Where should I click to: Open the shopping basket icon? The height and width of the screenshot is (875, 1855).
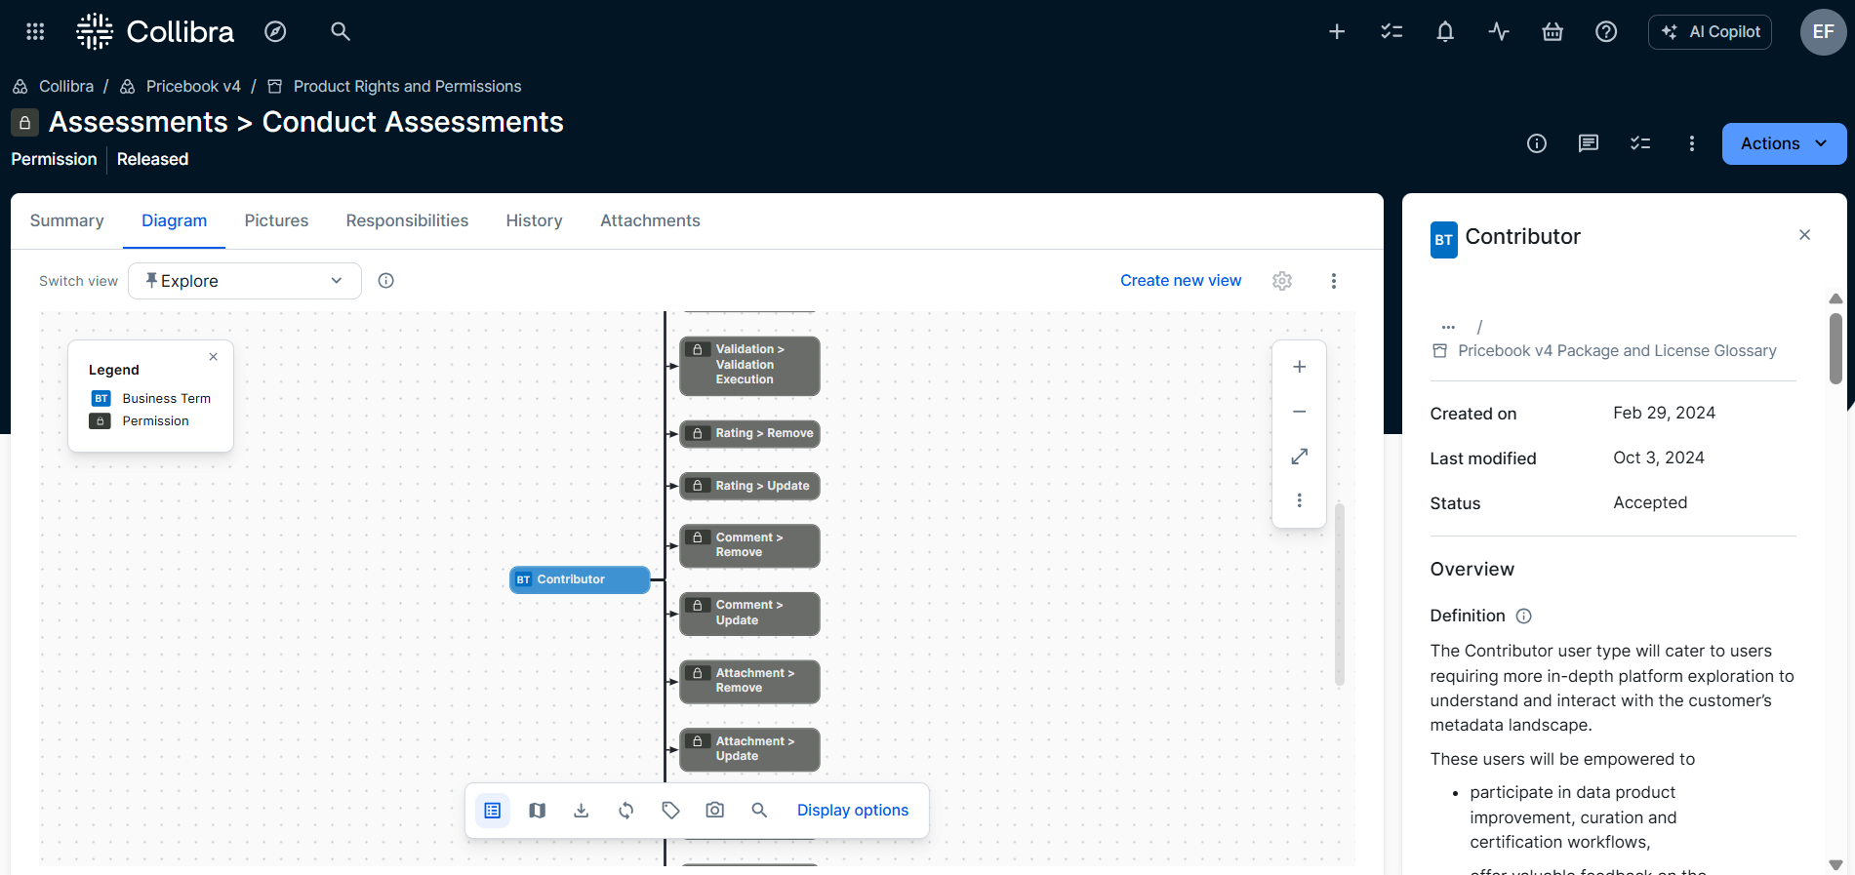point(1552,31)
